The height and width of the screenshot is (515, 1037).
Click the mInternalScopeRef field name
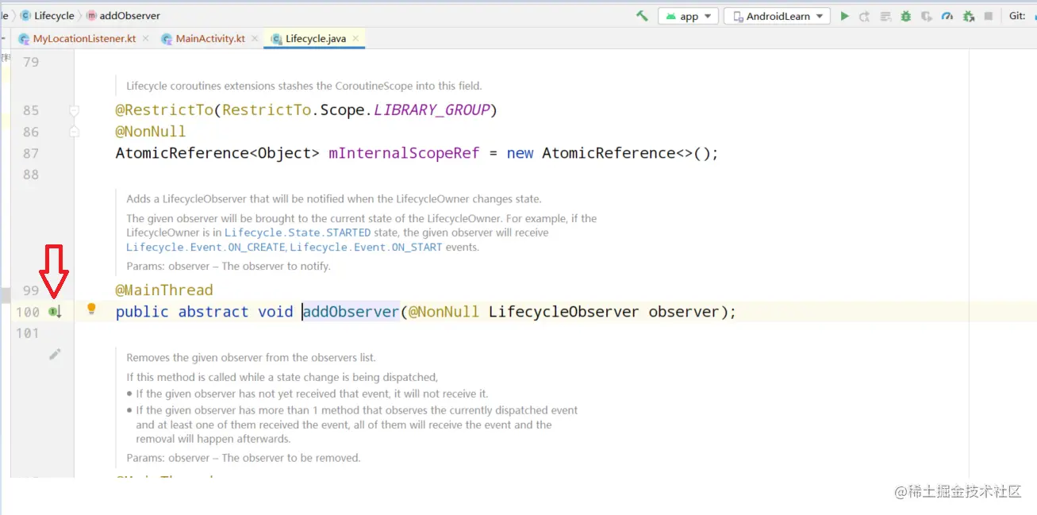pyautogui.click(x=404, y=153)
